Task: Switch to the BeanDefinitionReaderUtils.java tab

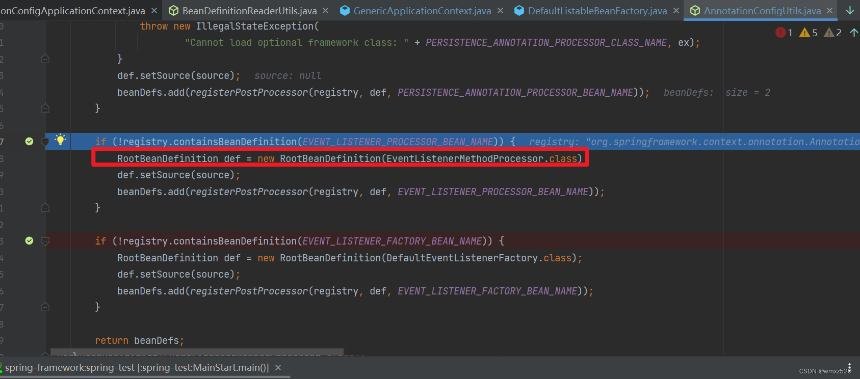Action: [x=249, y=11]
